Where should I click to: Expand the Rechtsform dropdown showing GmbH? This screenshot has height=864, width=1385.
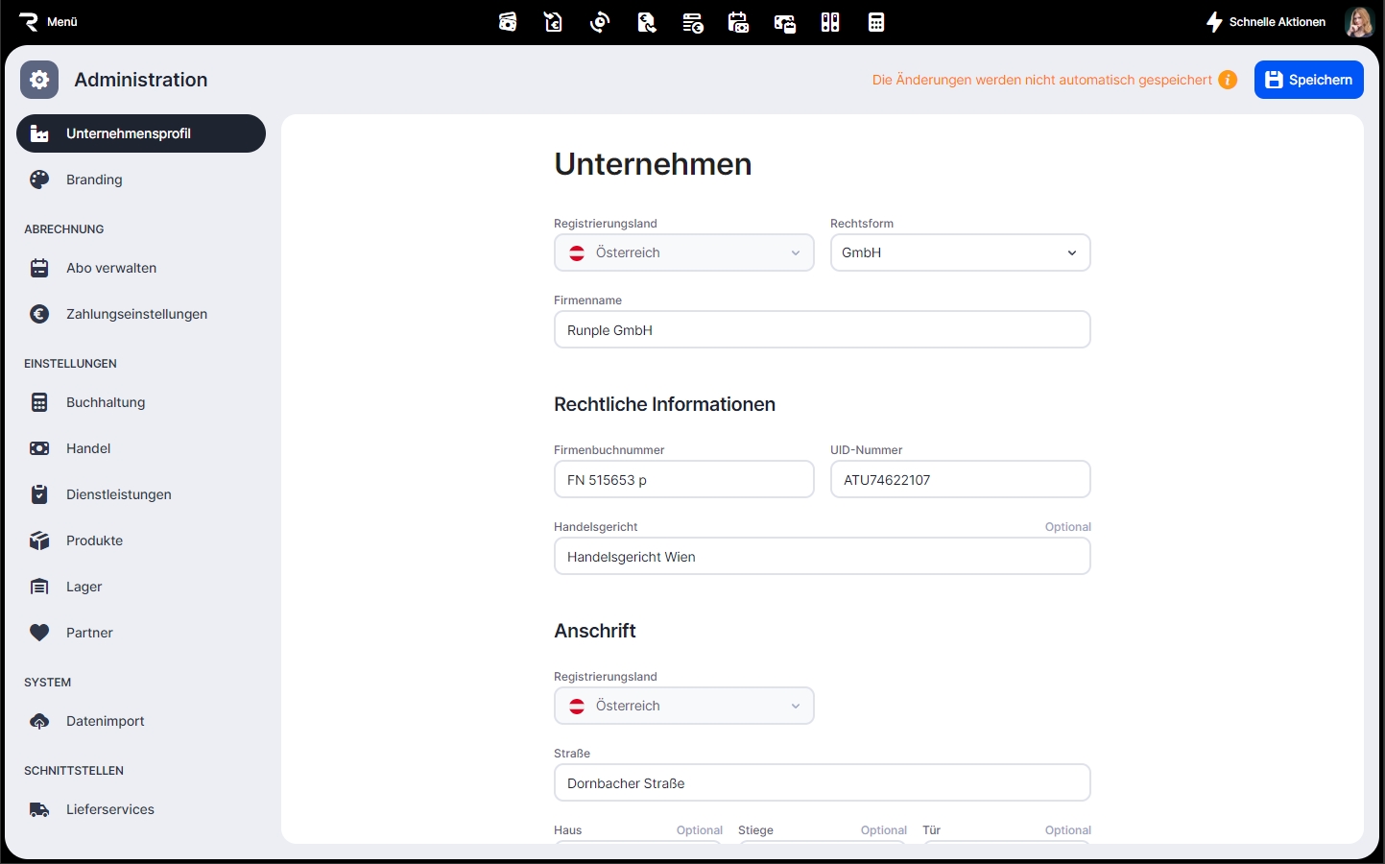coord(960,252)
